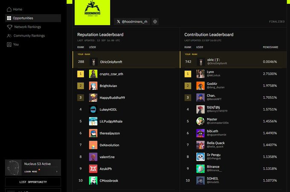The image size is (290, 192).
Task: Click Lynn's avatar in Contribution Leaderboard
Action: click(200, 74)
